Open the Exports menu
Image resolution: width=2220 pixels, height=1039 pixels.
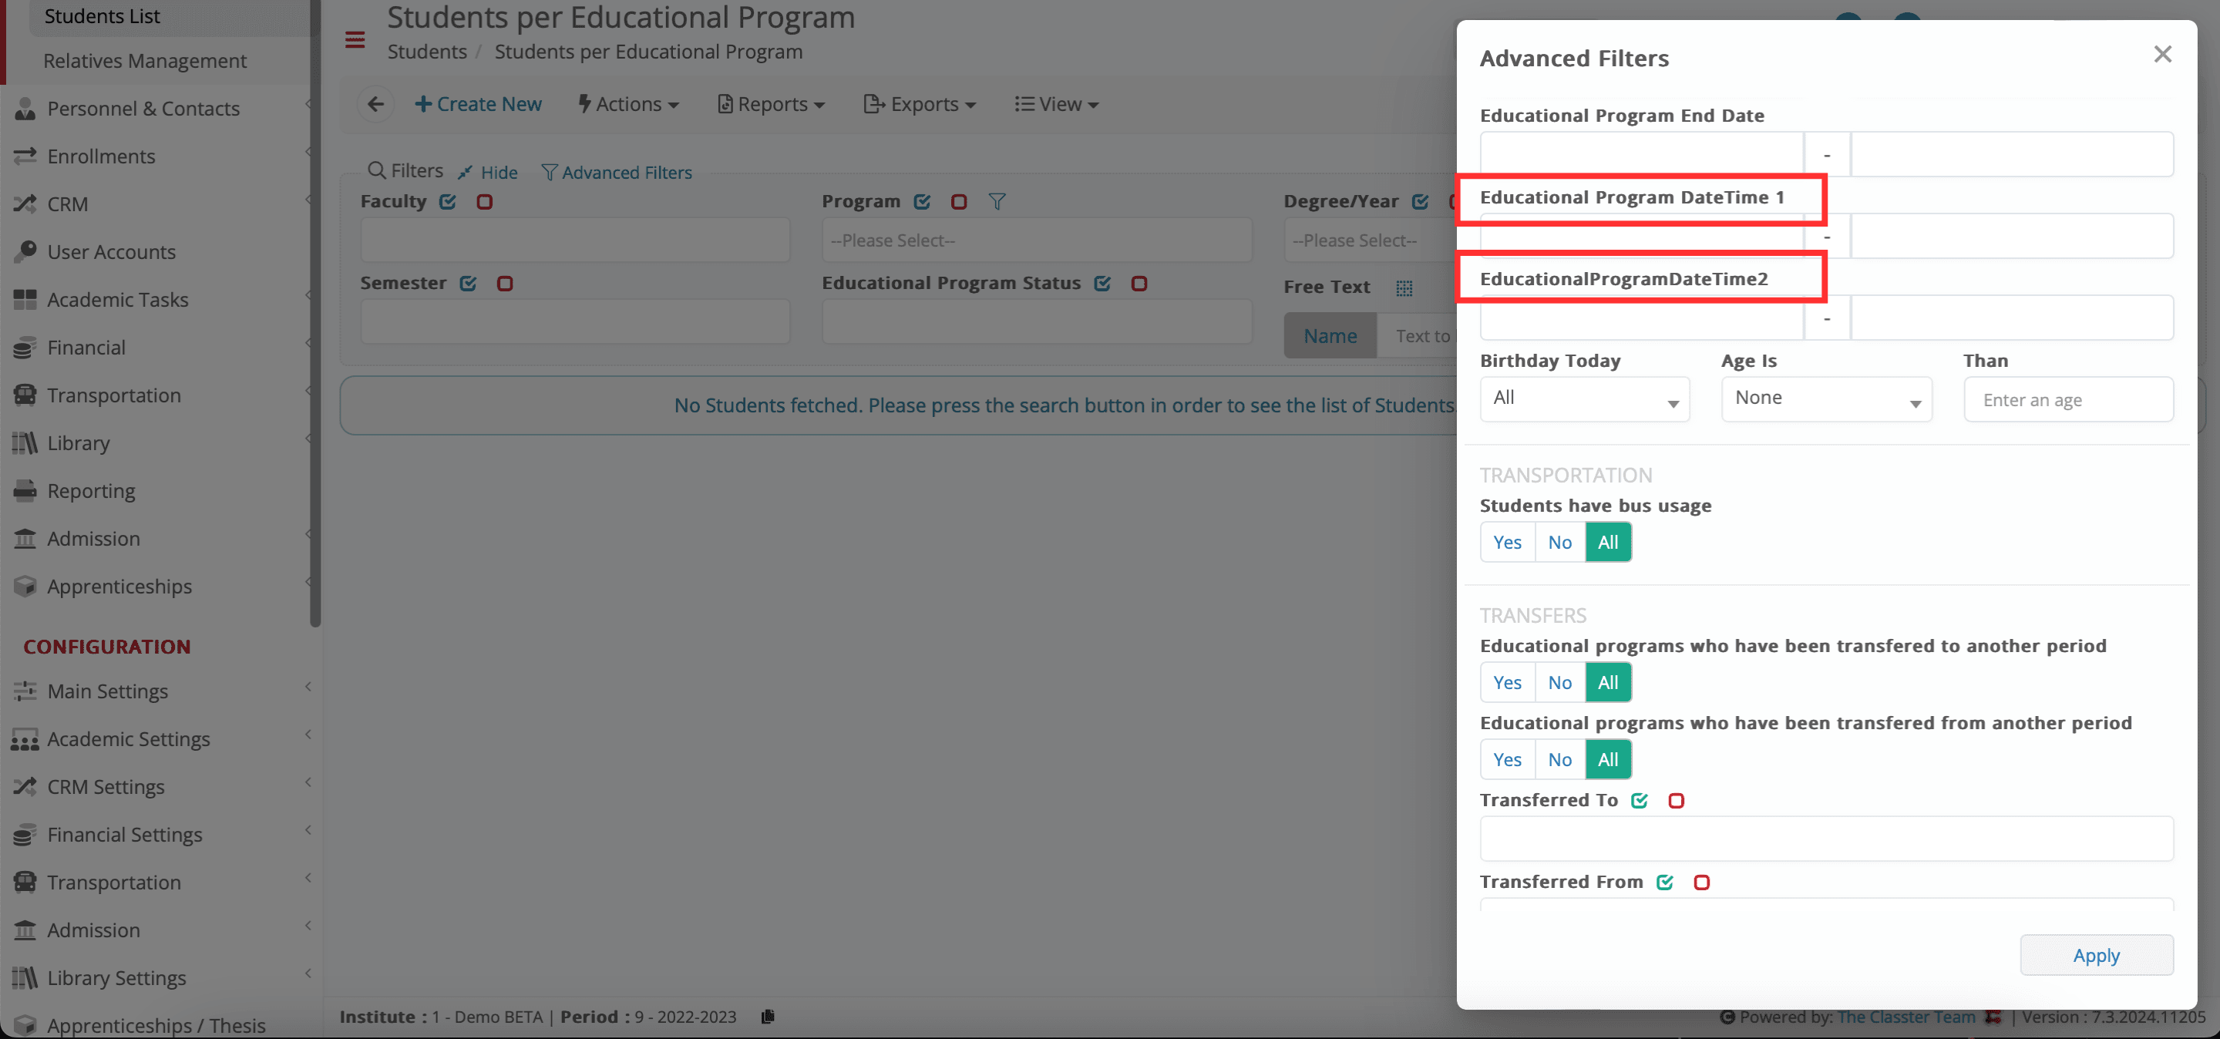coord(920,104)
